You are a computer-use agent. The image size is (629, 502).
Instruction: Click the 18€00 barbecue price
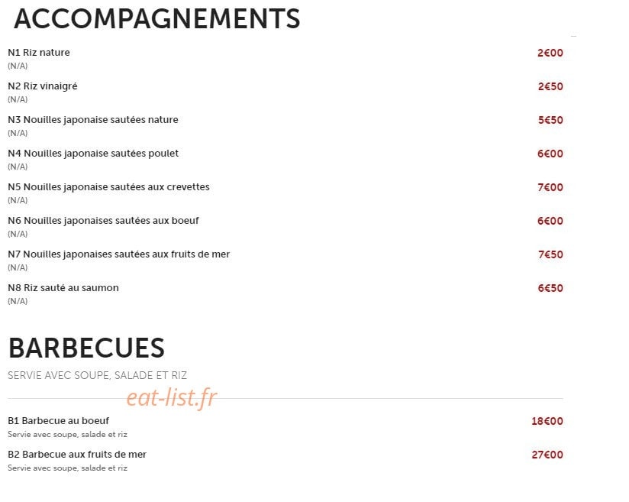547,421
